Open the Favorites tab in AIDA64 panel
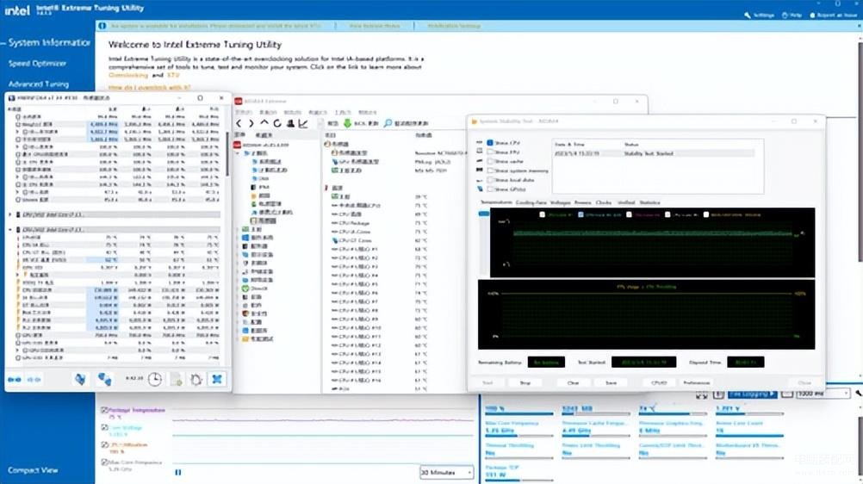 [263, 135]
